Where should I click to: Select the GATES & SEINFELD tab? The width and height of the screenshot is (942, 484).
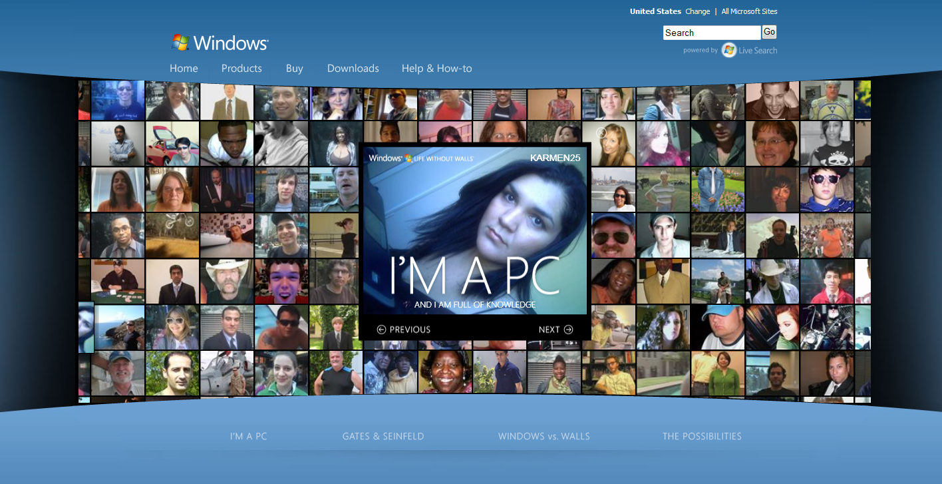tap(383, 436)
